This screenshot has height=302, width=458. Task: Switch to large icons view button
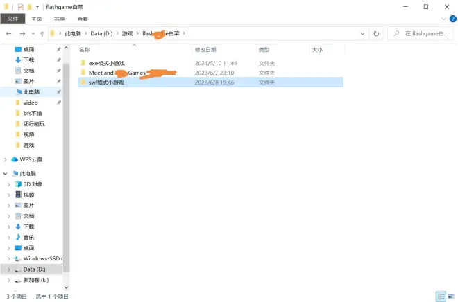(x=450, y=296)
